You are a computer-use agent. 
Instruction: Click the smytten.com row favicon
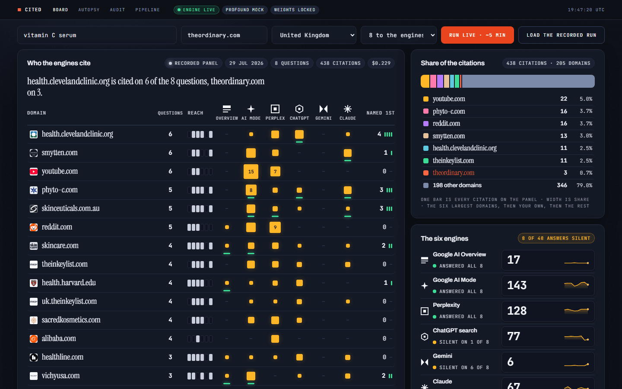[x=34, y=153]
